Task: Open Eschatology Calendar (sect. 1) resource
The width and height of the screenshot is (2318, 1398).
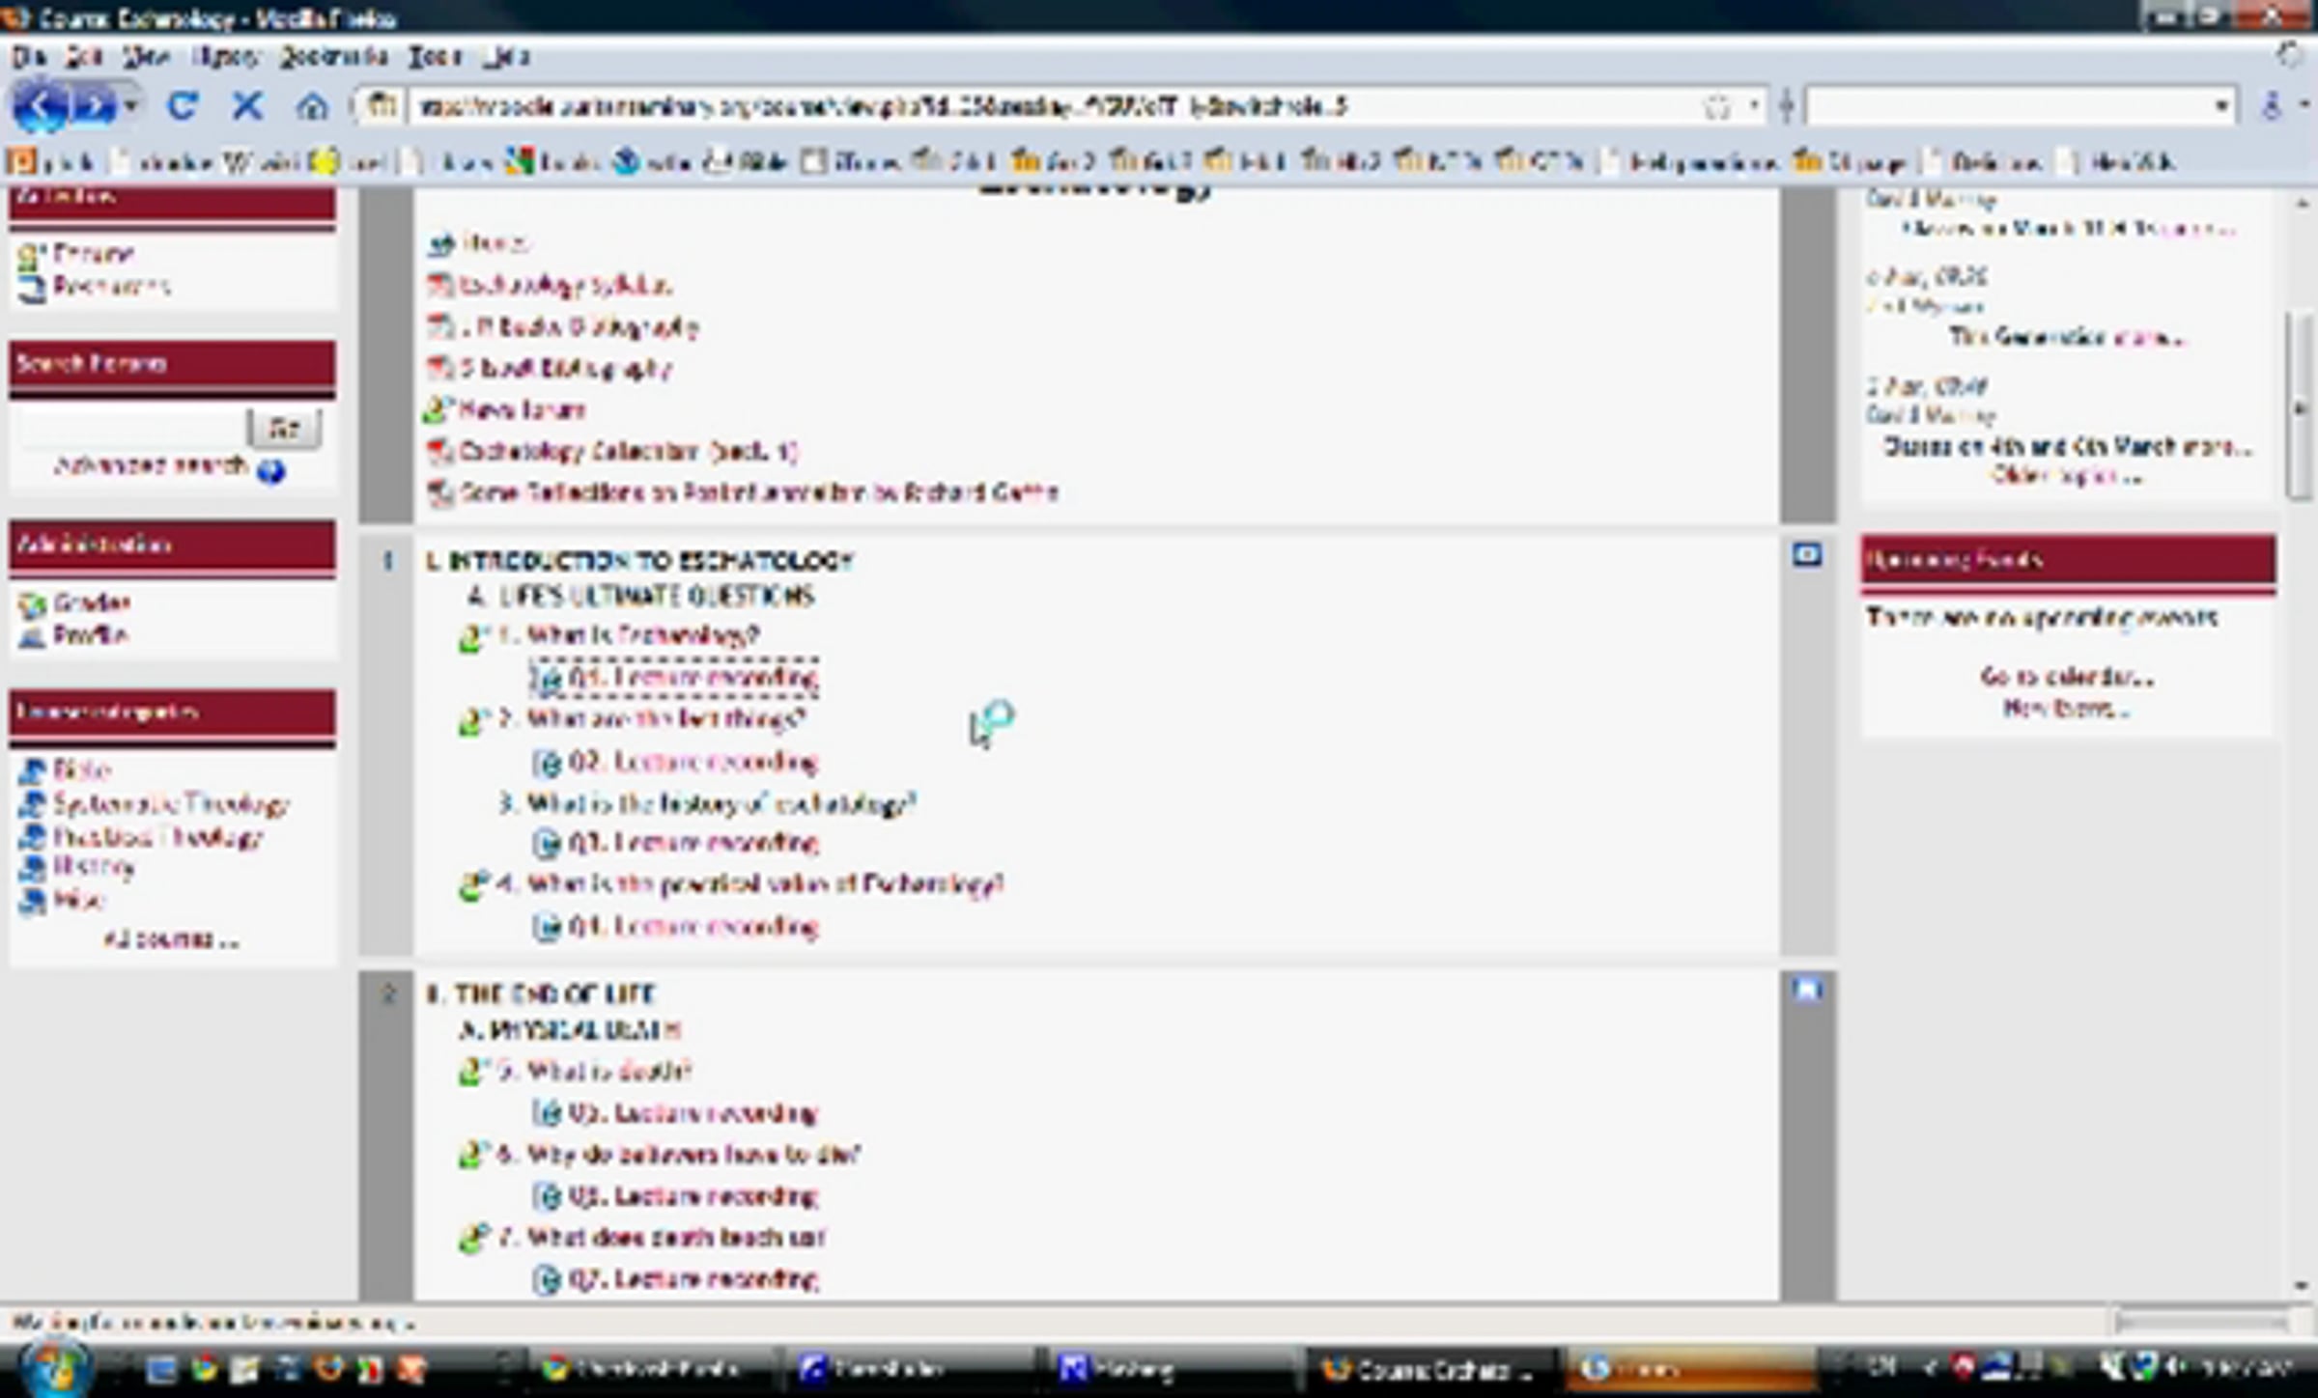Action: [x=629, y=452]
